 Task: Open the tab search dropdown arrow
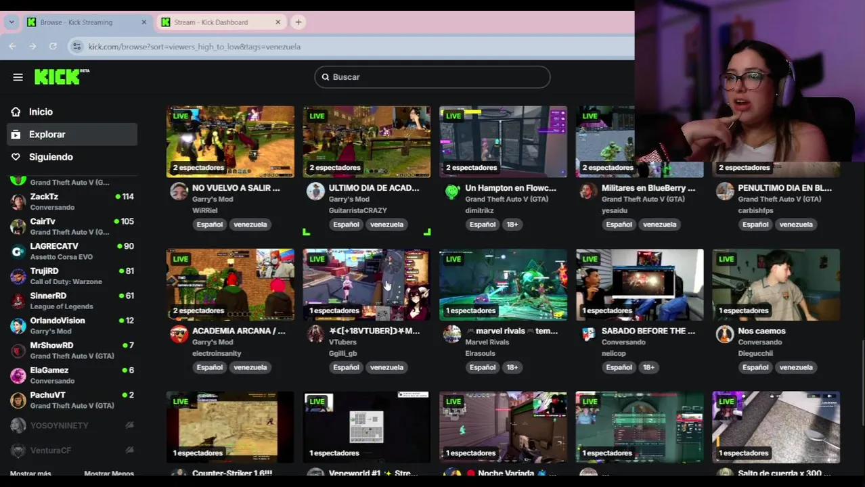(12, 22)
